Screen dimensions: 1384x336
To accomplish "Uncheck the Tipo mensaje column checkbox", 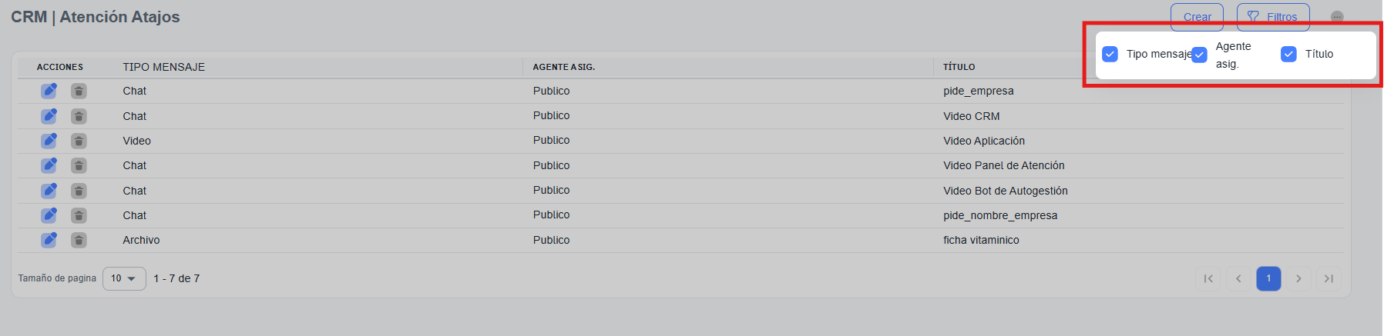I will tap(1110, 54).
